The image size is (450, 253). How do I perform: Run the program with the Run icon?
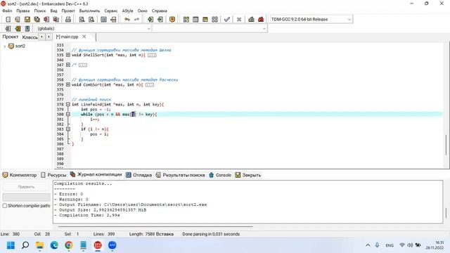coord(195,19)
